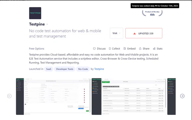Screen dimensions: 192x120
Task: Go to previous screenshot with left arrow
Action: [9, 96]
